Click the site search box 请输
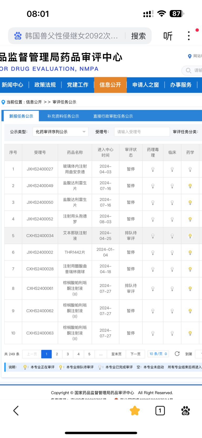The width and height of the screenshot is (202, 438). (x=192, y=71)
